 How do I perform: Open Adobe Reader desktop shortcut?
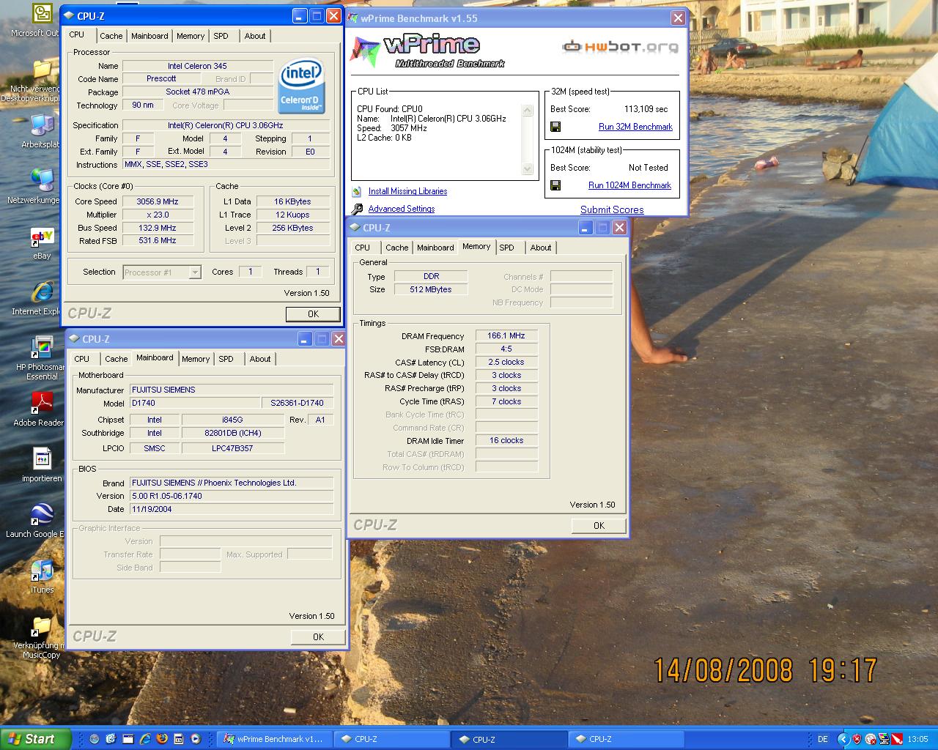pos(42,403)
